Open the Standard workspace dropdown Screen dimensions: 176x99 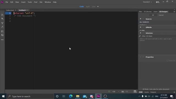click(x=147, y=2)
